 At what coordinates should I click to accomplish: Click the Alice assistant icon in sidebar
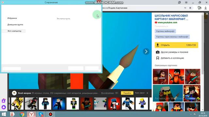(x=4, y=107)
